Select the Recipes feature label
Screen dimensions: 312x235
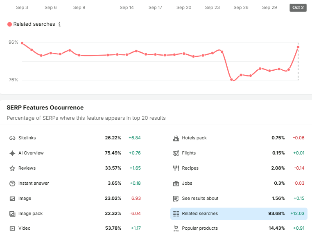(x=190, y=168)
